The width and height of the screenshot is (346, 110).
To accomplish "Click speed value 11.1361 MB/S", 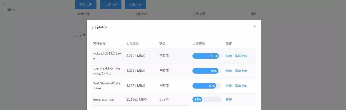I will coord(137,99).
